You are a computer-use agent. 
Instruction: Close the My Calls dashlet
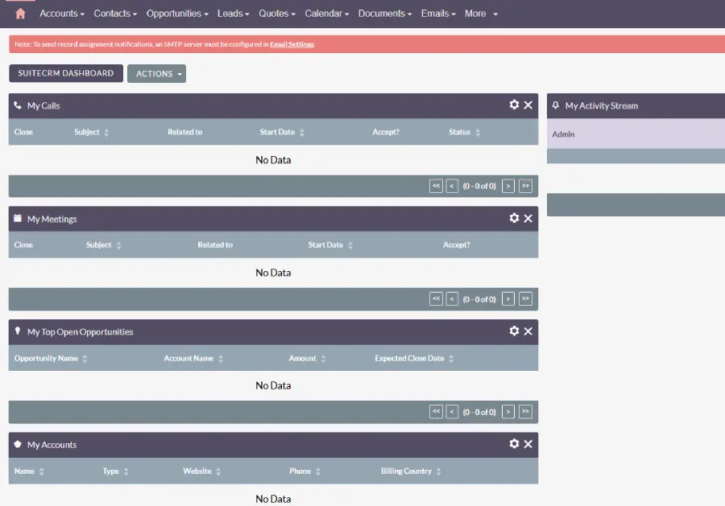[x=528, y=105]
